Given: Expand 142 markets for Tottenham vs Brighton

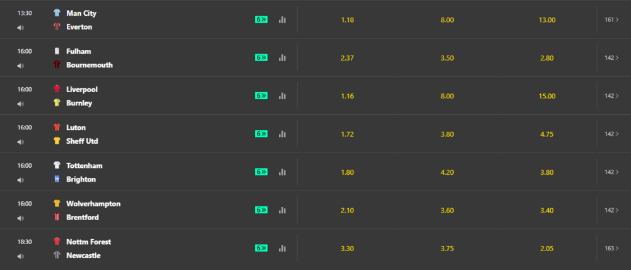Looking at the screenshot, I should [611, 172].
